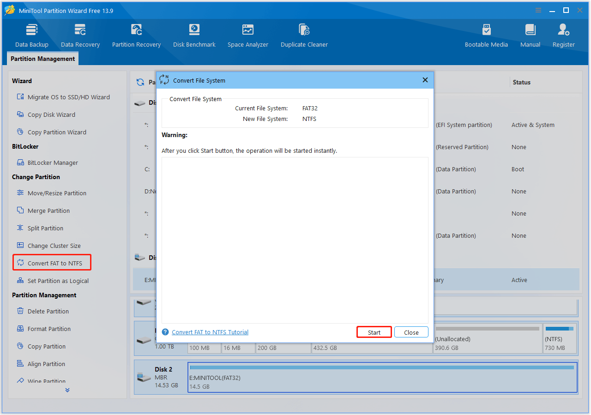Select E:MINITOOL(FAT32) partition bar

(x=382, y=377)
